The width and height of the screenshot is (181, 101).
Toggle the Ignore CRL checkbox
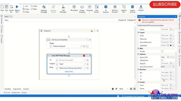point(171,57)
